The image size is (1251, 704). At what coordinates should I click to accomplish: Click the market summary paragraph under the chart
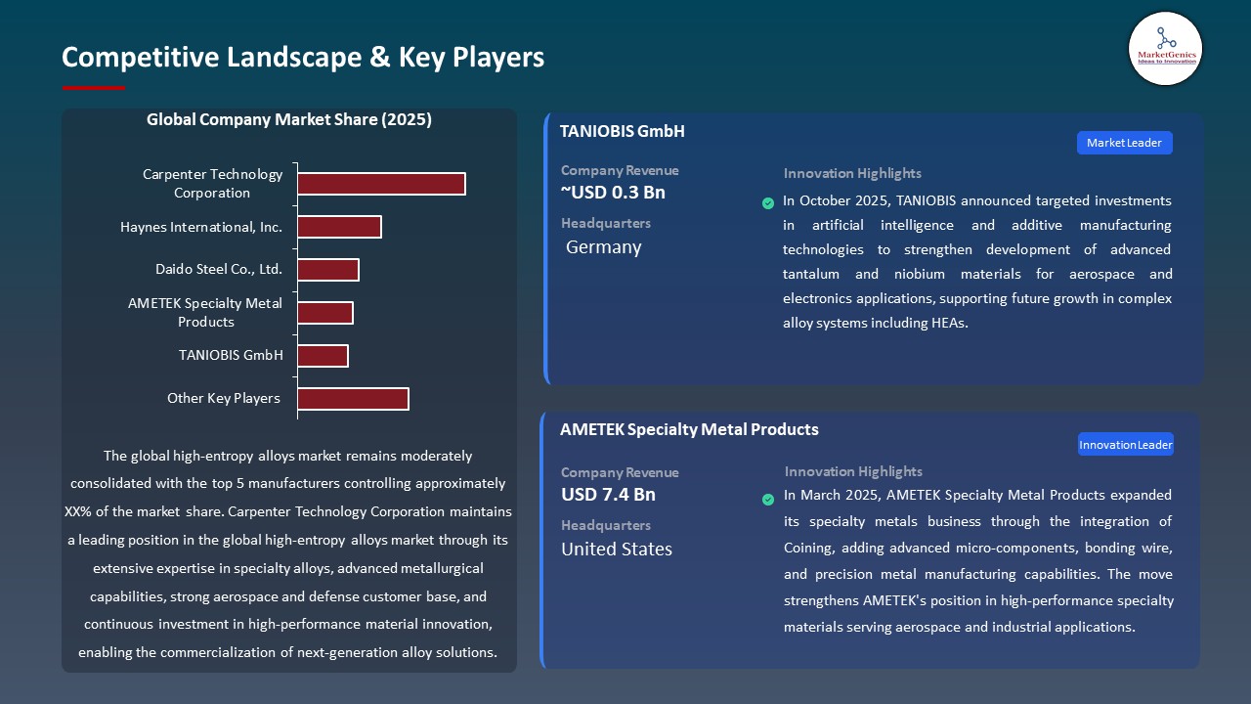click(289, 554)
